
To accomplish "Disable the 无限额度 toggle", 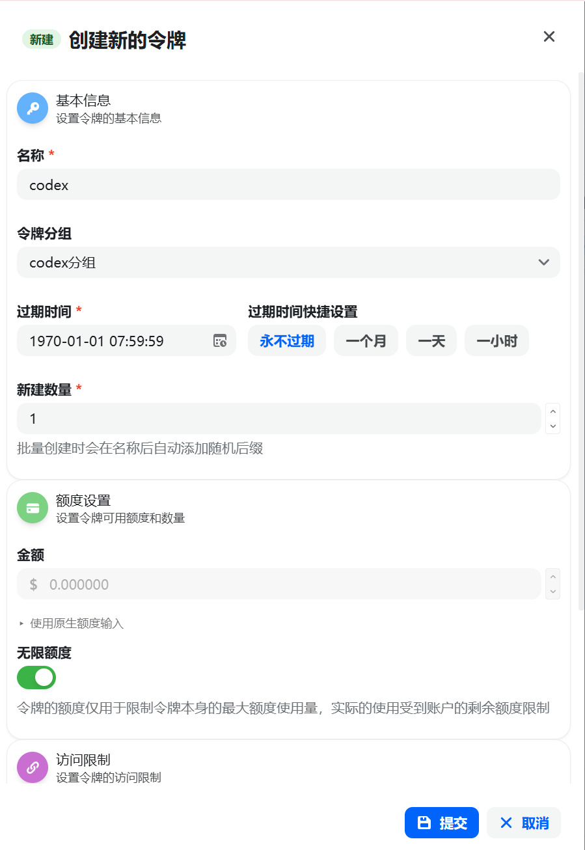I will click(36, 678).
